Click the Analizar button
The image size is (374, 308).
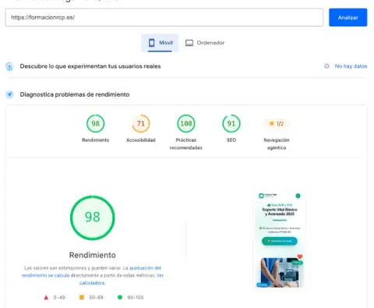[x=348, y=17]
